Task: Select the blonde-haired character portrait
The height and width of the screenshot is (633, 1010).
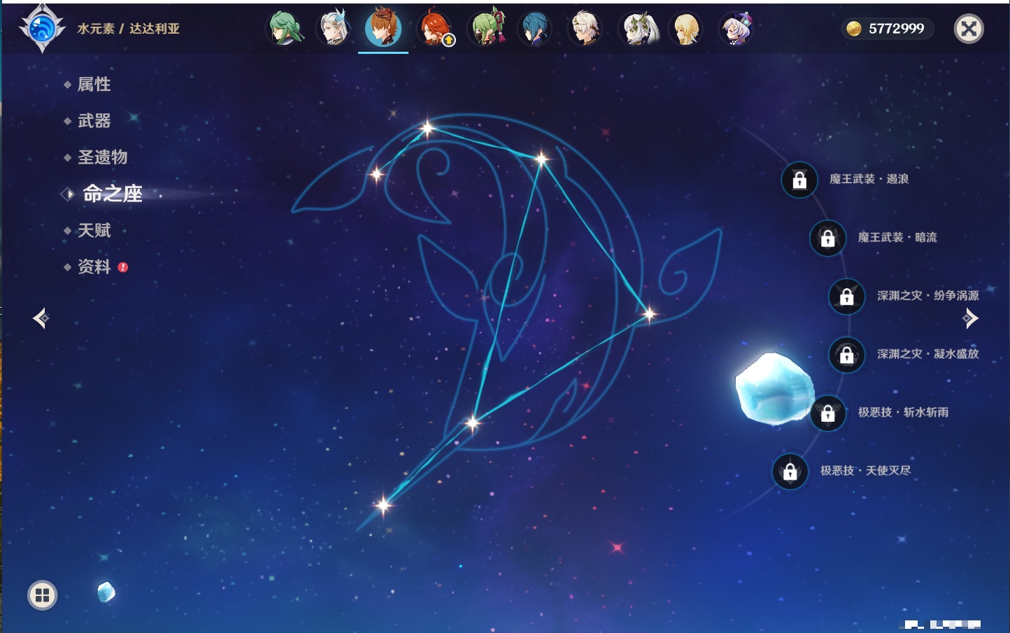Action: tap(686, 29)
